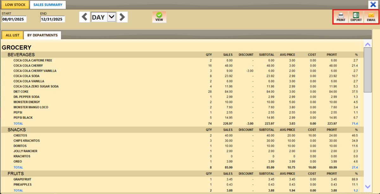This screenshot has width=380, height=194.
Task: Select the JOLLY RANCHER row
Action: click(x=182, y=151)
